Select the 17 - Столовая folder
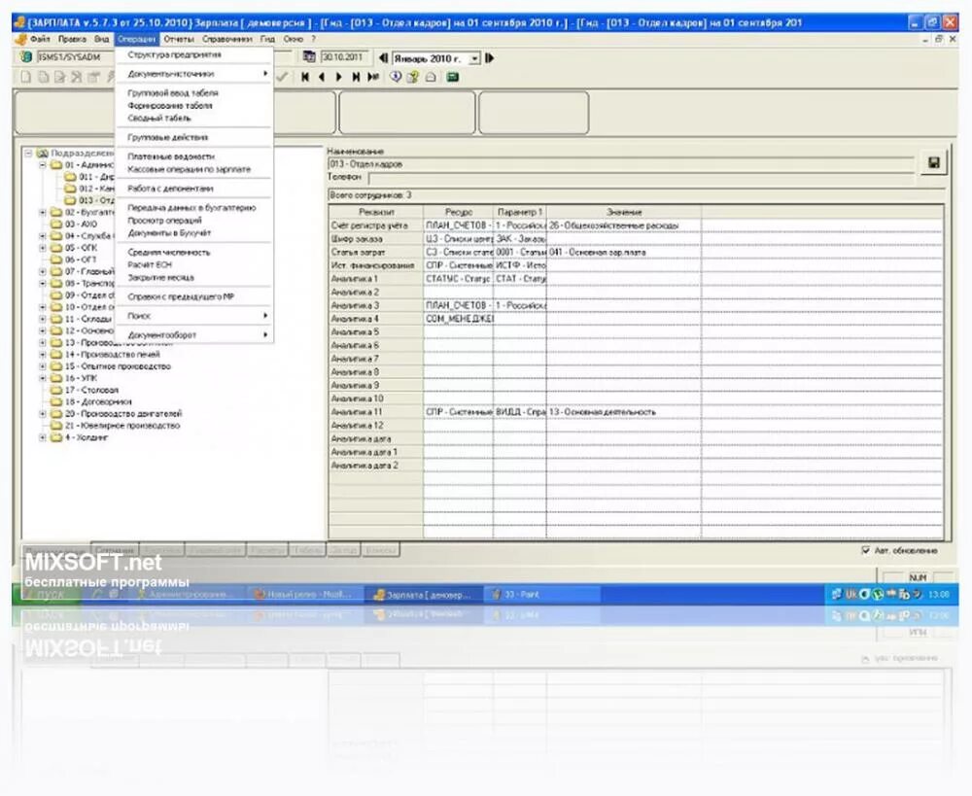 (x=85, y=390)
